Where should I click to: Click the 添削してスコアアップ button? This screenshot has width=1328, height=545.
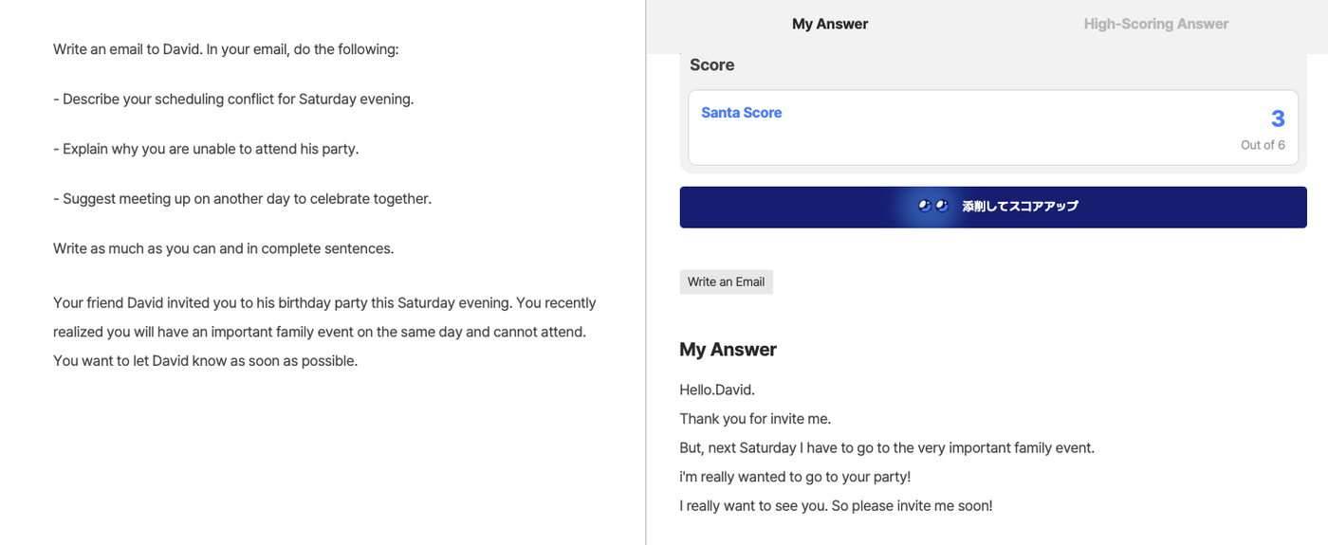point(993,207)
